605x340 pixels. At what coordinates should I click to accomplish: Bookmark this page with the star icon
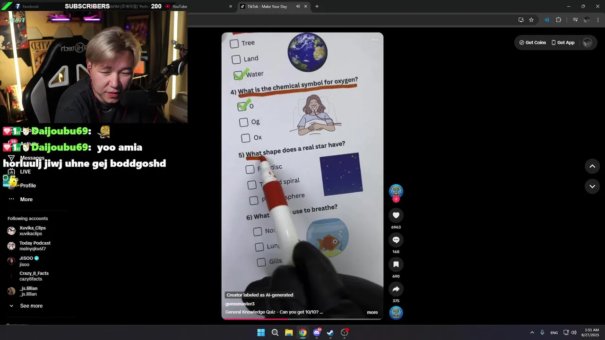click(x=531, y=20)
